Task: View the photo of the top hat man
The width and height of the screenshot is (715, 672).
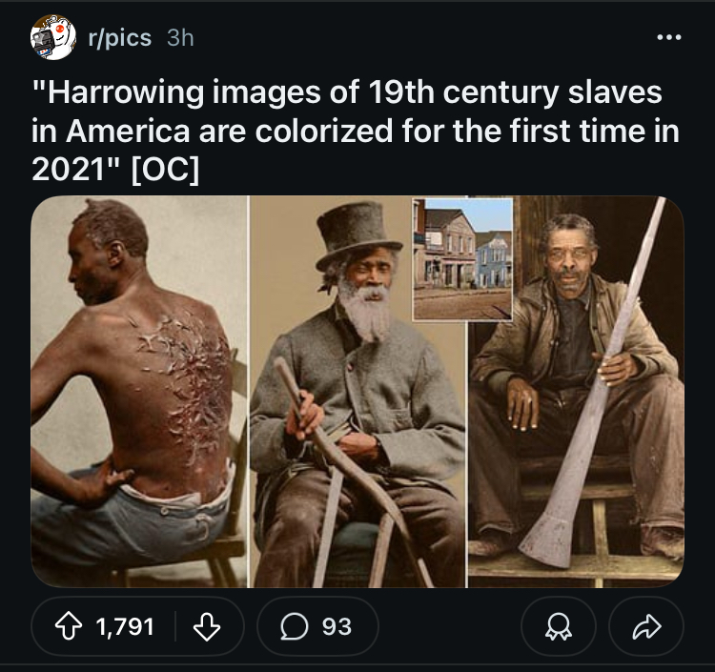Action: pos(357,392)
